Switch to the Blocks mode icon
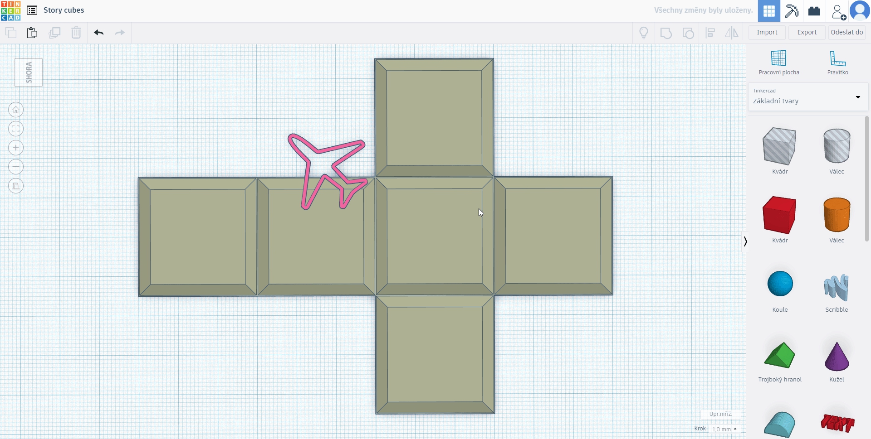 [x=792, y=11]
